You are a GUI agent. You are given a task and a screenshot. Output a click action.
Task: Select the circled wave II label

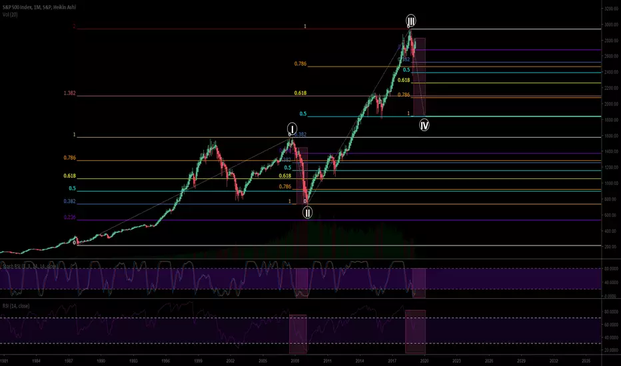pyautogui.click(x=307, y=213)
